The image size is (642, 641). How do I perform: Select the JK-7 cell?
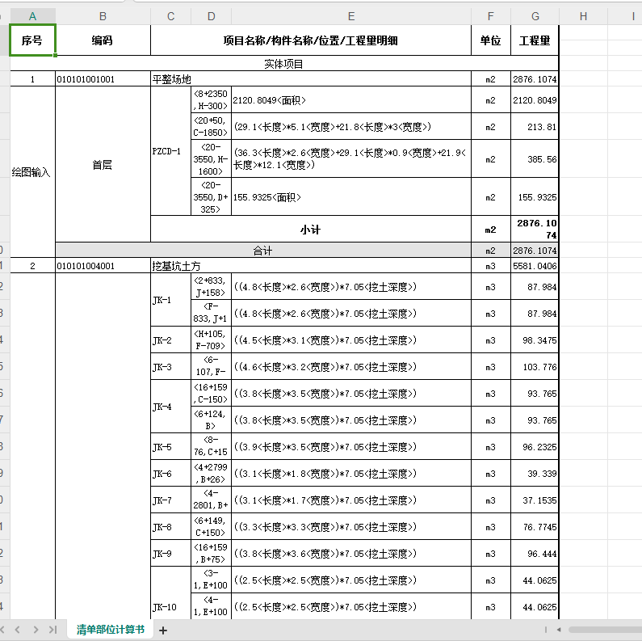pyautogui.click(x=170, y=500)
